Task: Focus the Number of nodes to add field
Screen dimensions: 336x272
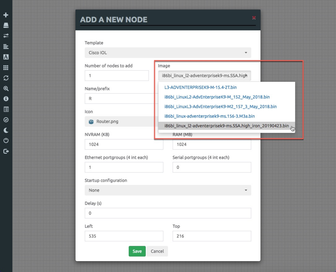Action: (x=116, y=76)
